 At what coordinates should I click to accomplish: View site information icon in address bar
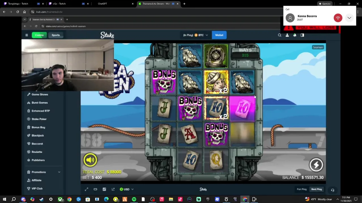pos(33,12)
